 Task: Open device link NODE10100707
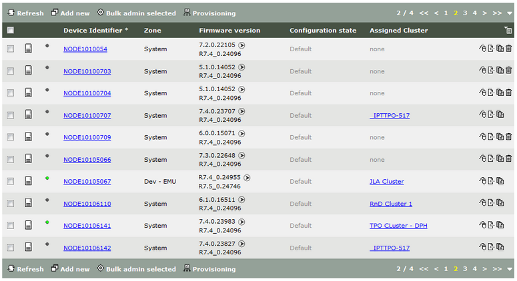click(87, 115)
